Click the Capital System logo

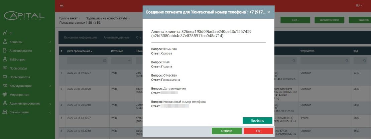point(24,16)
